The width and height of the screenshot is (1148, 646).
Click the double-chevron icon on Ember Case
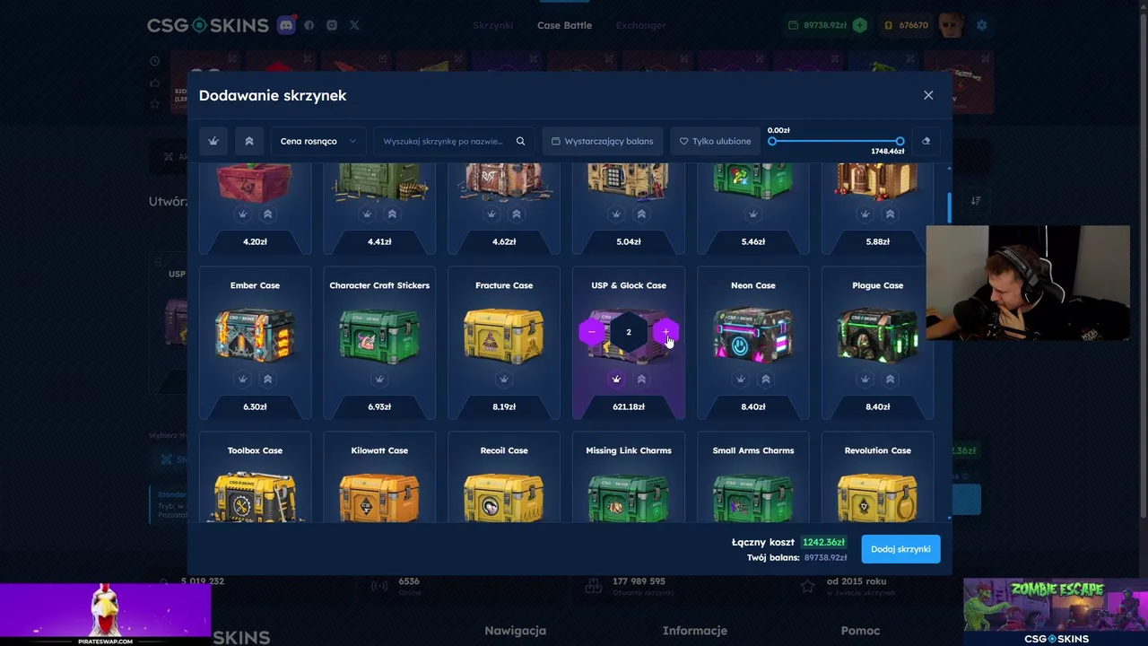coord(267,379)
